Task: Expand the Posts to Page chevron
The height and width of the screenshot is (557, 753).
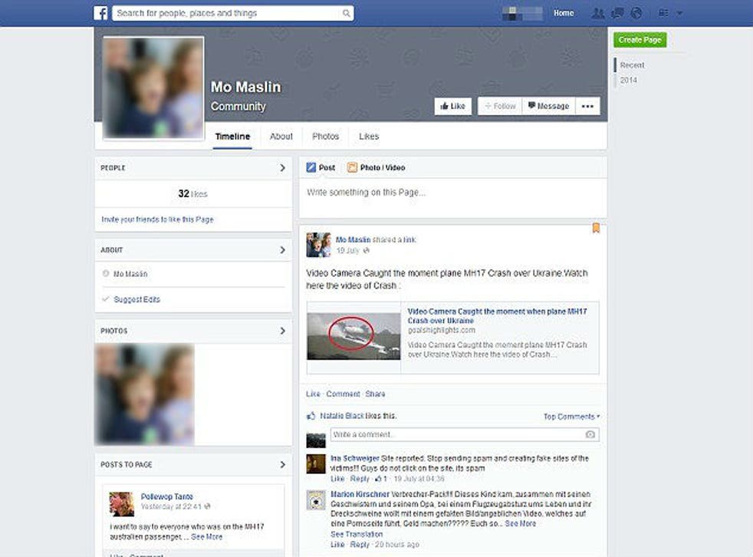Action: pyautogui.click(x=282, y=464)
